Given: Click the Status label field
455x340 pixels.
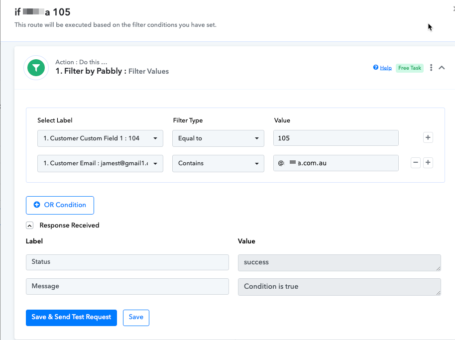Looking at the screenshot, I should click(x=127, y=262).
